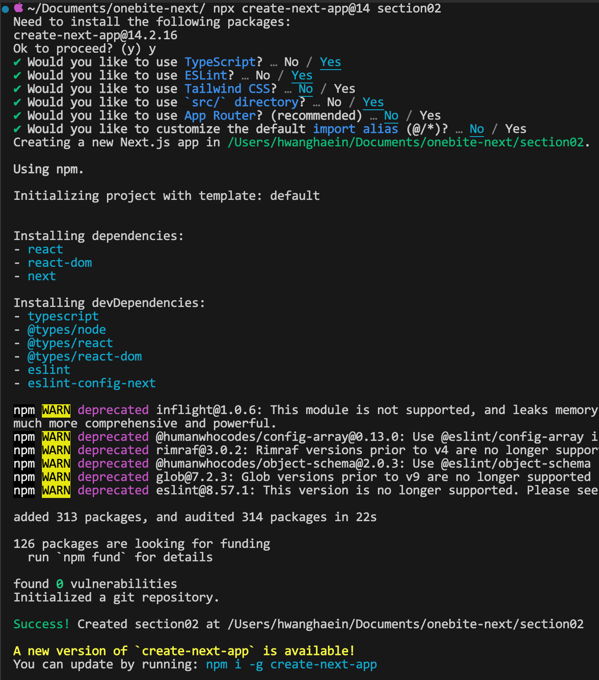Screen dimensions: 599x680
Task: Click the checkmark beside import alias question
Action: (17, 129)
